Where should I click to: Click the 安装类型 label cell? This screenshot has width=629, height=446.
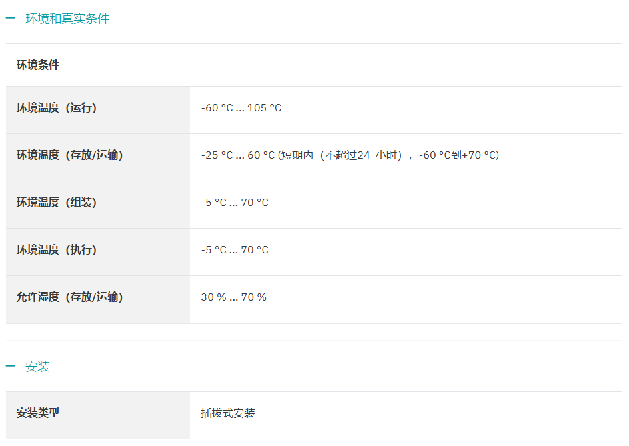[38, 413]
